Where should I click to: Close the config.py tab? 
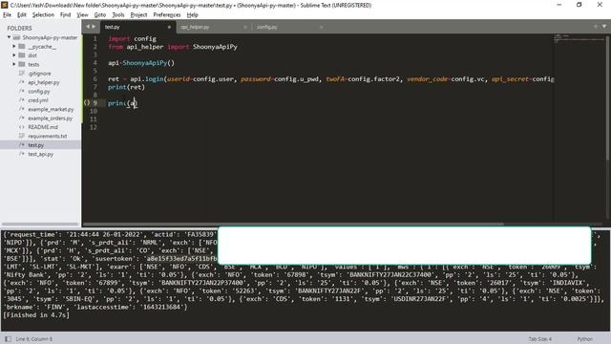(x=321, y=27)
